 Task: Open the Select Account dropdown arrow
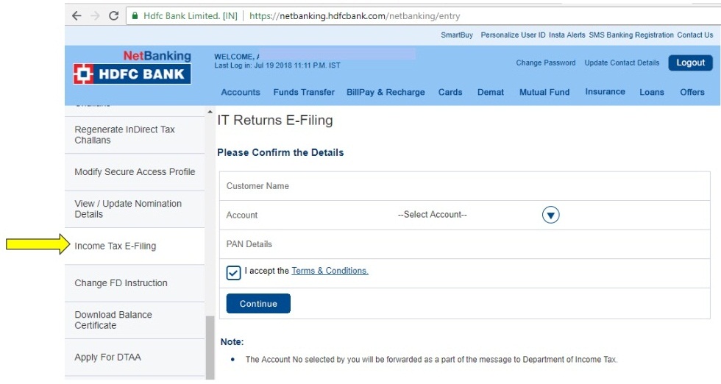coord(550,215)
